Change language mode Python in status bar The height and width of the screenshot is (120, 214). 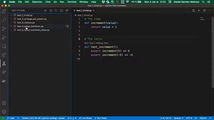pos(203,118)
